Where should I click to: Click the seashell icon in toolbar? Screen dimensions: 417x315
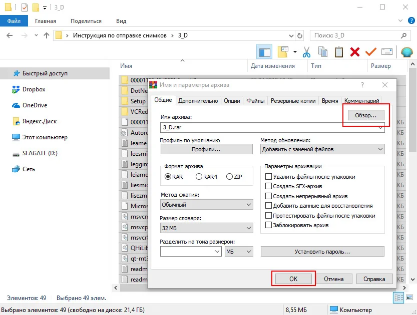point(406,52)
